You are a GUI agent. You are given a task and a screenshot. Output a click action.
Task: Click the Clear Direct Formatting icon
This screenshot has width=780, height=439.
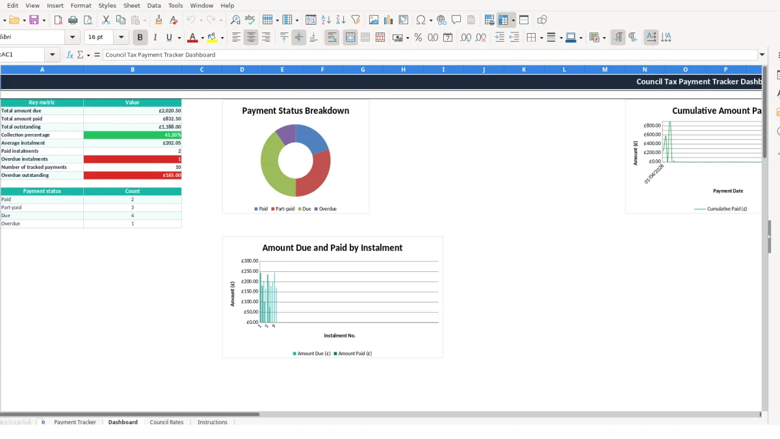coord(173,20)
